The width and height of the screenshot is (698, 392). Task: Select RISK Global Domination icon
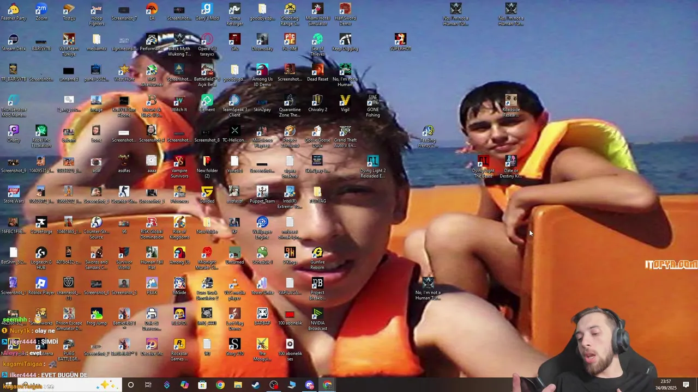[152, 228]
